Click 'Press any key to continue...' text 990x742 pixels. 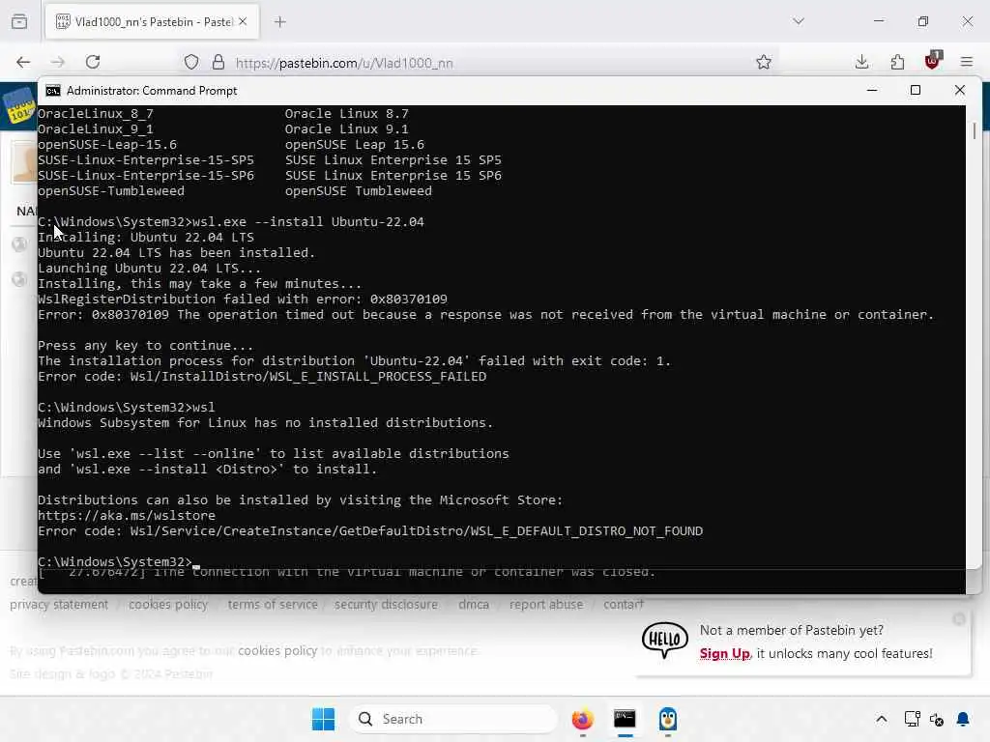(x=145, y=346)
